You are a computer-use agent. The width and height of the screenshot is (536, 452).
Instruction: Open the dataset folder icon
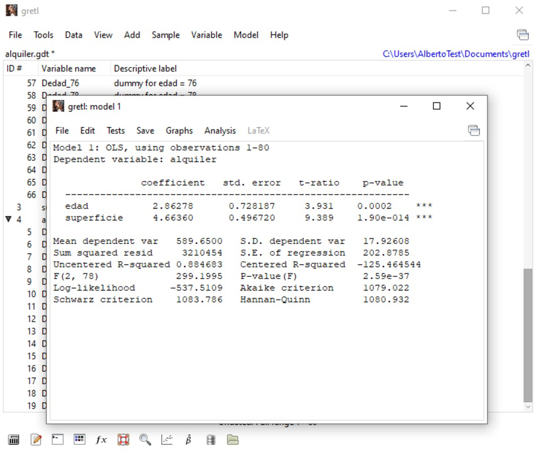(233, 440)
